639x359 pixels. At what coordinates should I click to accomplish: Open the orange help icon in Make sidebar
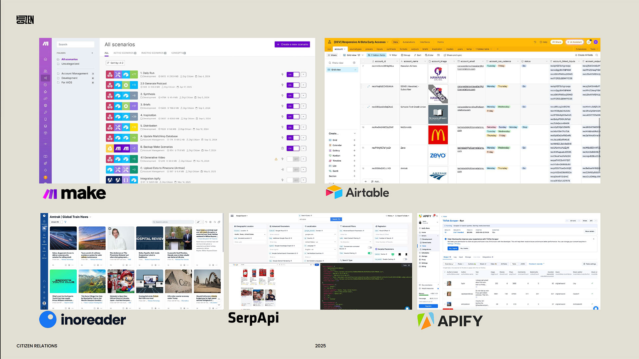point(45,177)
